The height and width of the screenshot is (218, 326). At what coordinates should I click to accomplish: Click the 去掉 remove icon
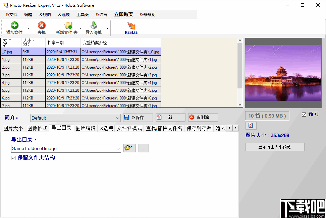coord(42,25)
